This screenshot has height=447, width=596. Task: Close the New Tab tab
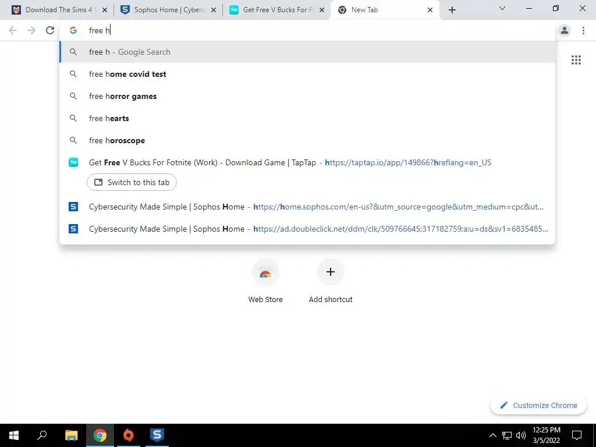430,10
